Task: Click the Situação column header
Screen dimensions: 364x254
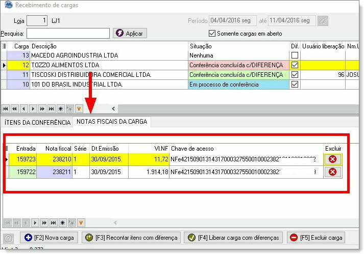Action: pyautogui.click(x=238, y=46)
